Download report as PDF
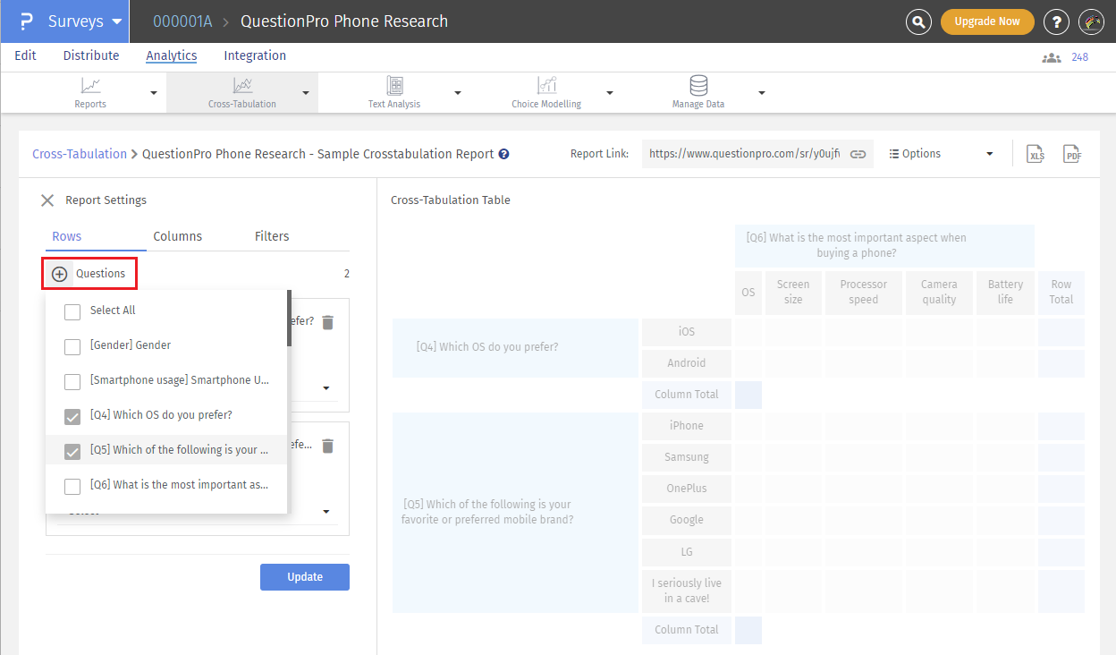Viewport: 1116px width, 655px height. pyautogui.click(x=1072, y=154)
